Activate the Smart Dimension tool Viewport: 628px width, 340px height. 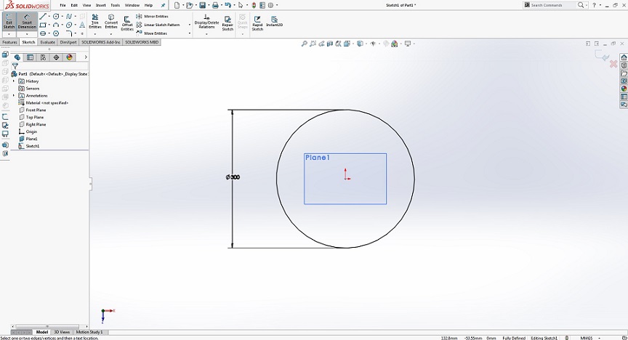tap(27, 21)
